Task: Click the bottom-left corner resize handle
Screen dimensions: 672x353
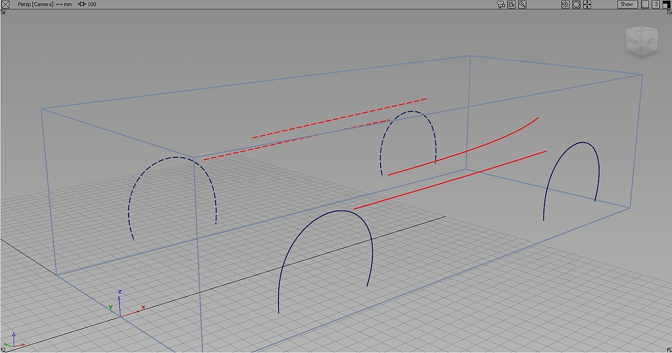Action: click(3, 350)
